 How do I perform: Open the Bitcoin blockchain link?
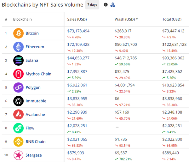point(32,33)
